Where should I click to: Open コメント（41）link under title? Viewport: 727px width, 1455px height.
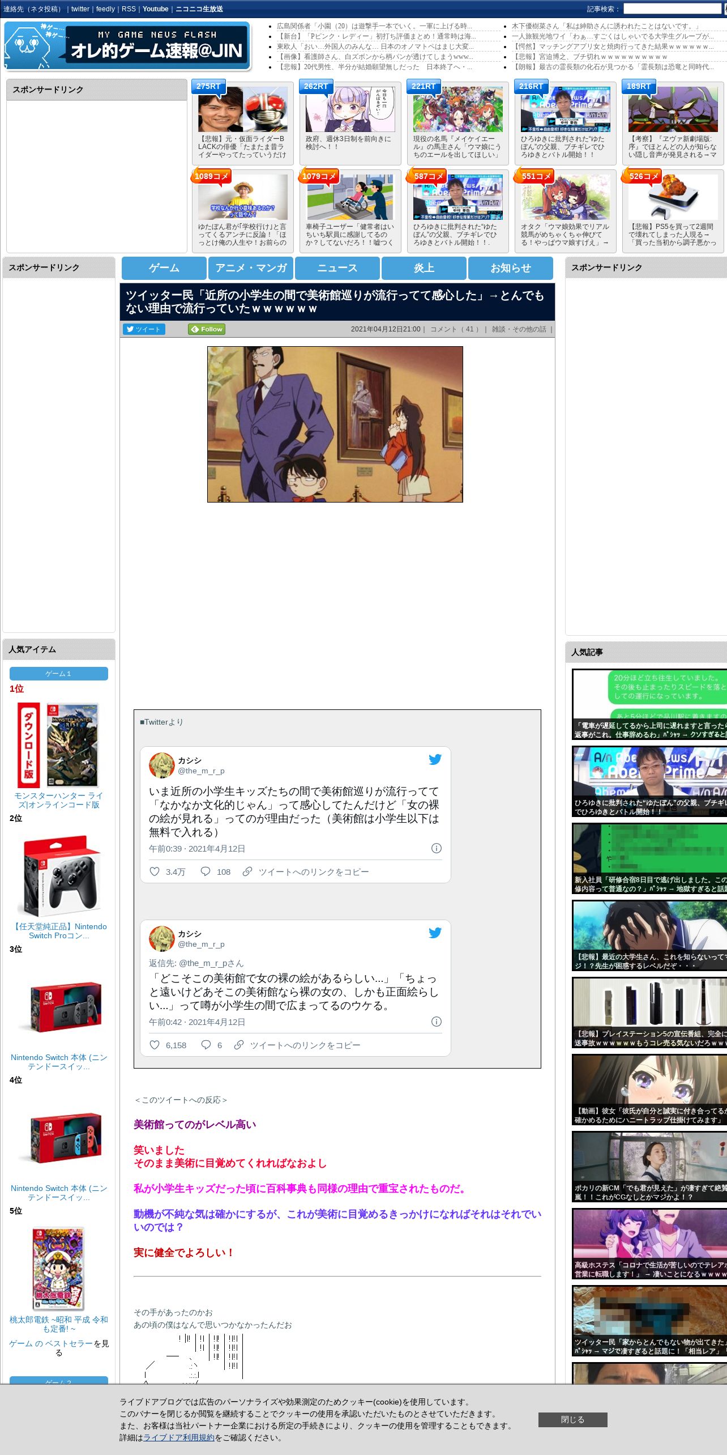[456, 329]
